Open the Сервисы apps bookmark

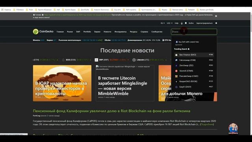pos(6,9)
